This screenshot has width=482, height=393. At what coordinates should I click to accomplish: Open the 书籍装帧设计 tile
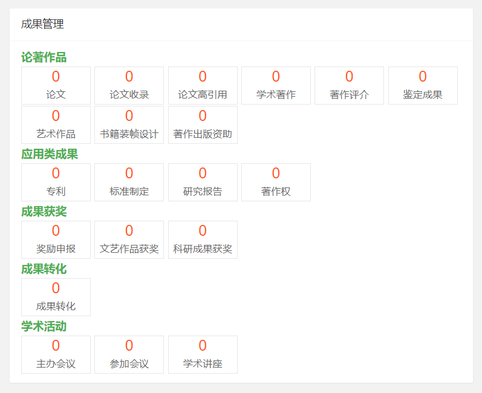click(x=129, y=125)
